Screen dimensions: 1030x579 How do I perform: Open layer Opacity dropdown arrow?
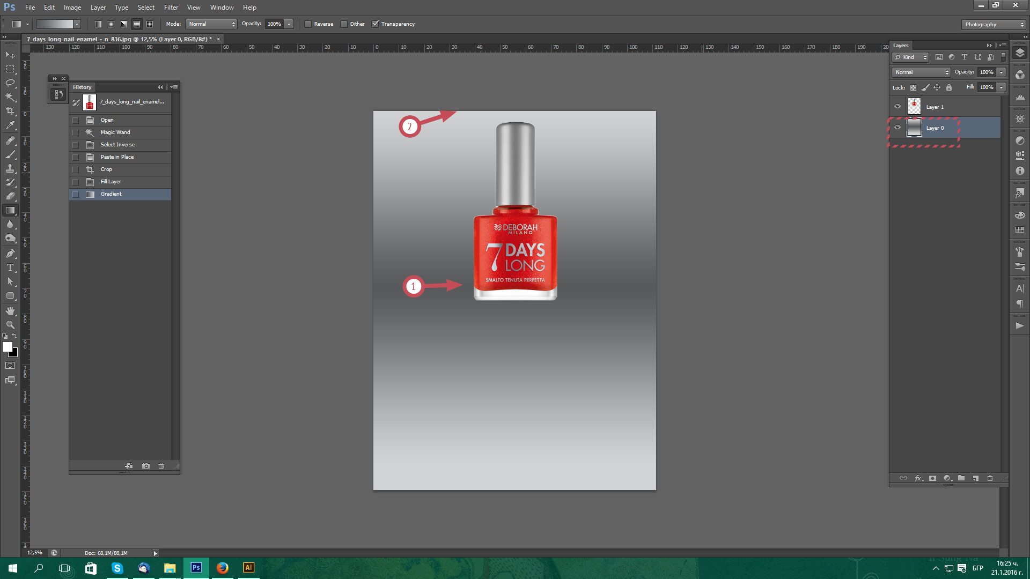[1001, 72]
